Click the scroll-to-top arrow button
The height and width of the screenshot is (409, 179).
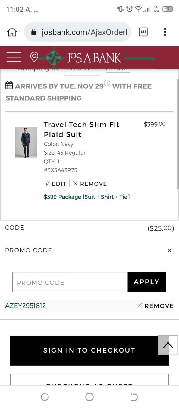click(168, 345)
